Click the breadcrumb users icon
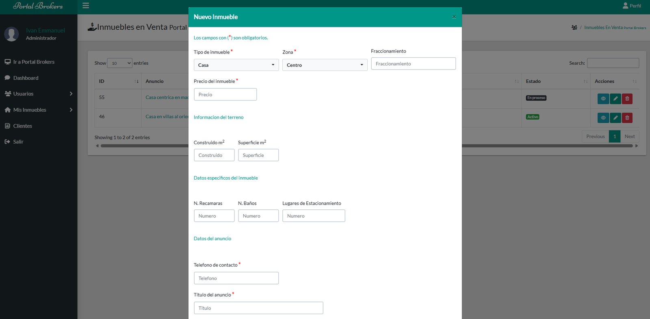650x319 pixels. pyautogui.click(x=574, y=28)
